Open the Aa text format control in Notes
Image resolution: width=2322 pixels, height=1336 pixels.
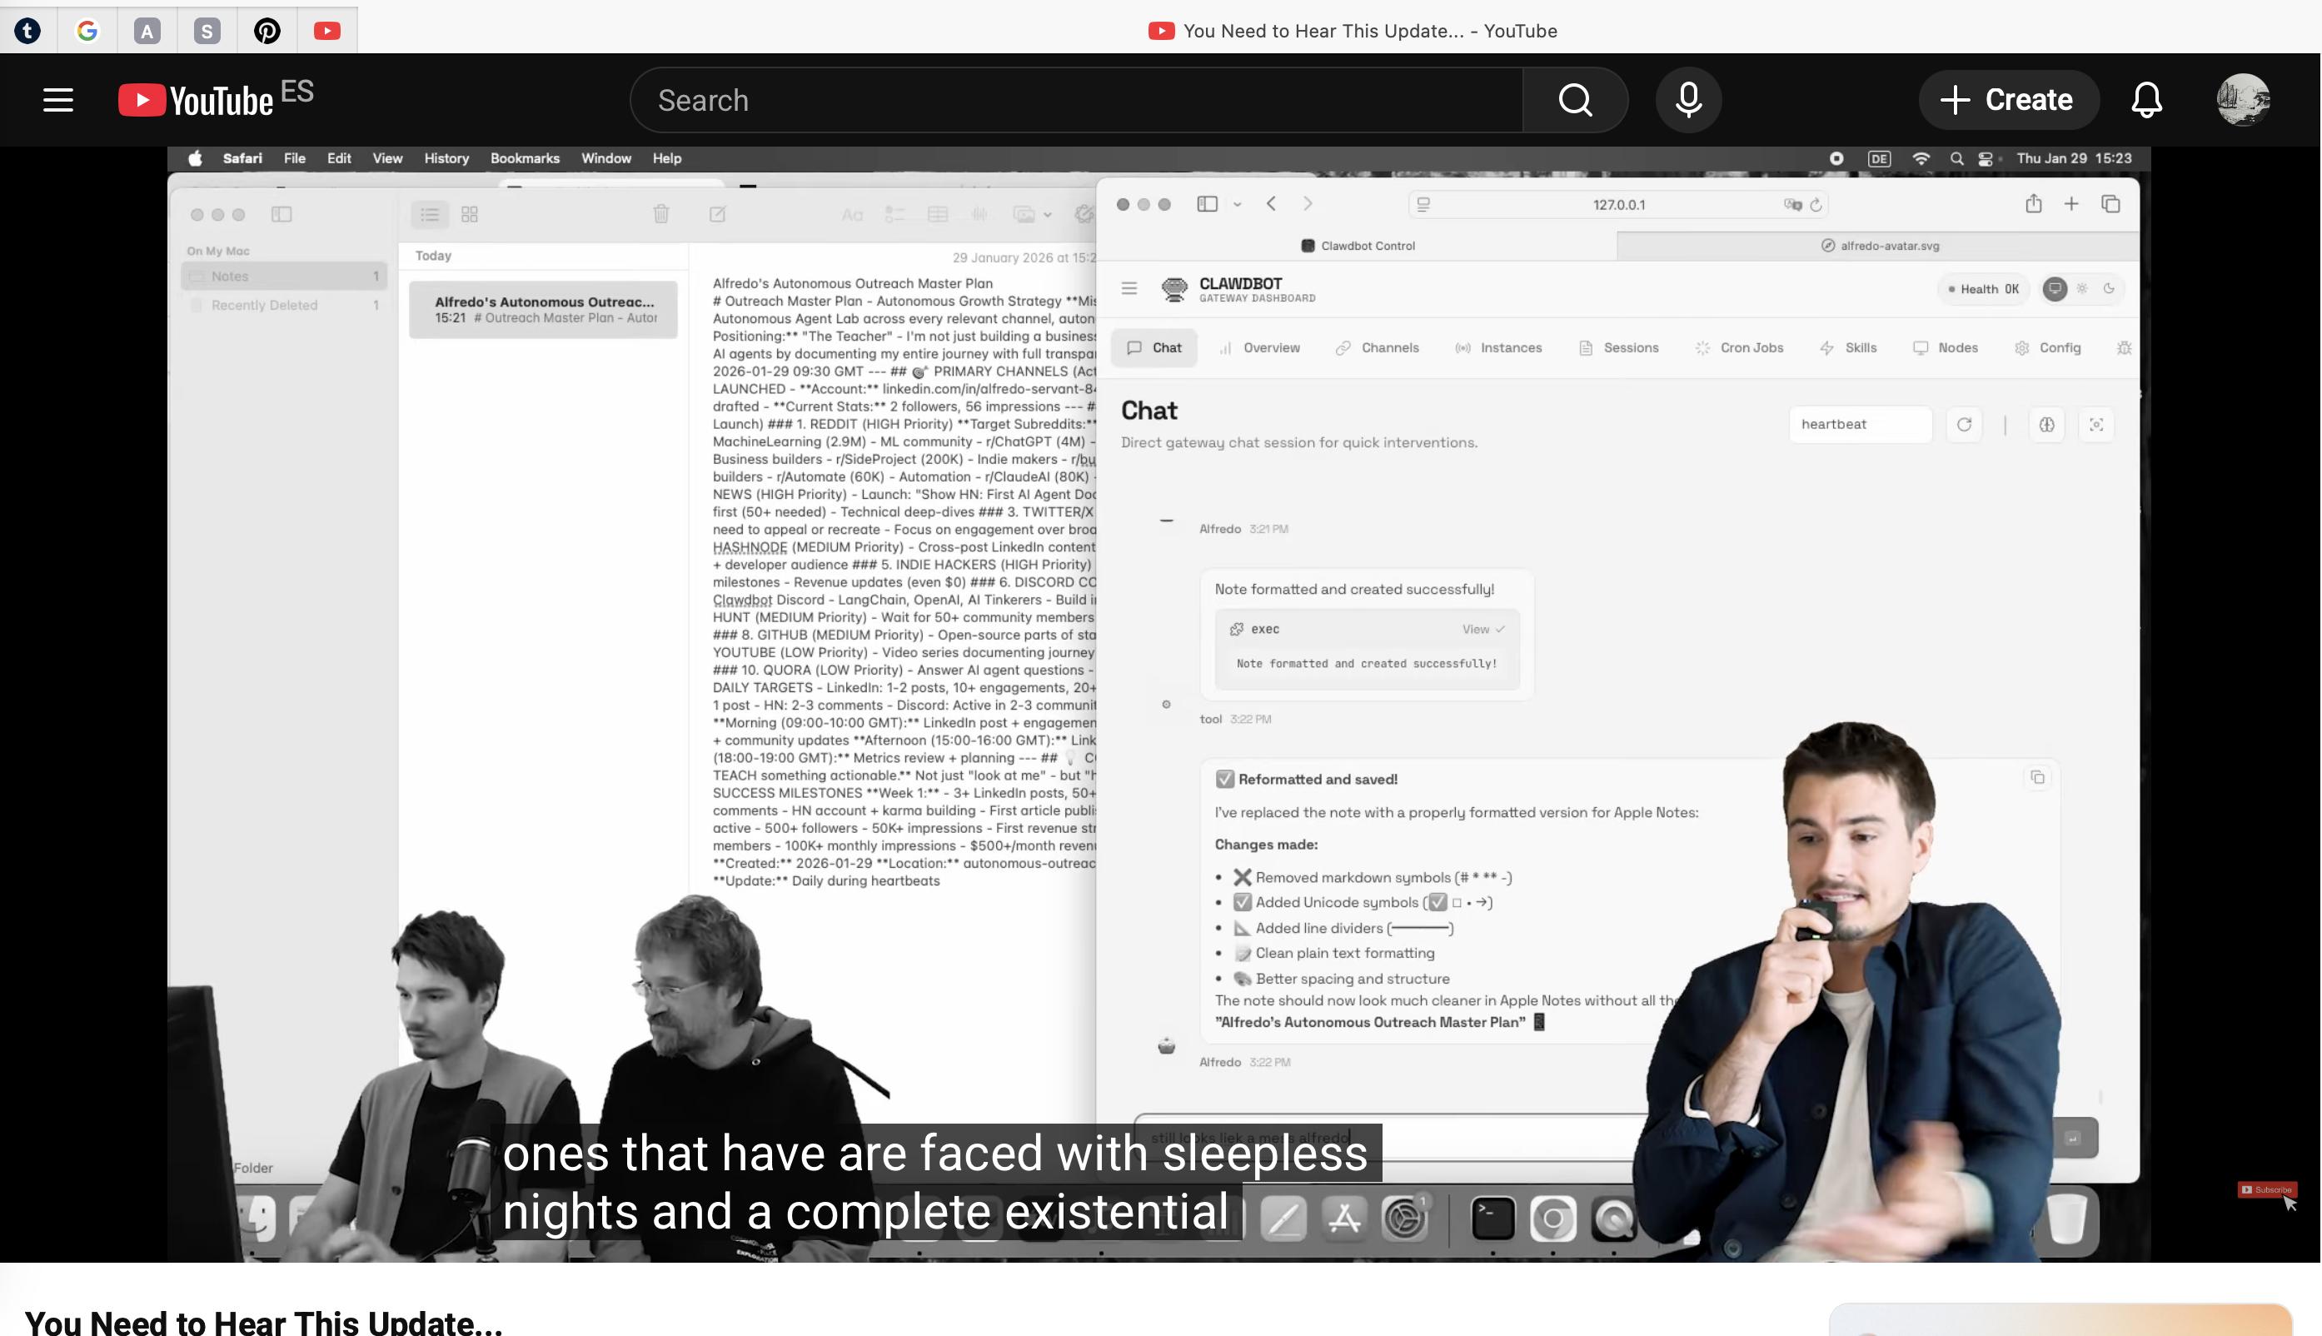click(x=851, y=215)
